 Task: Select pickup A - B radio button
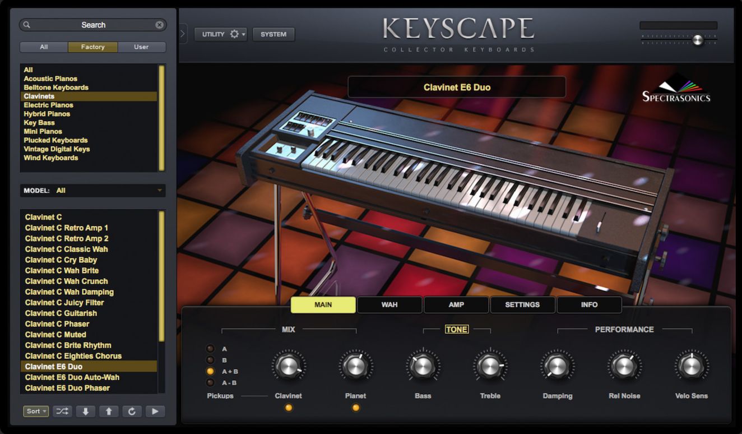tap(211, 382)
